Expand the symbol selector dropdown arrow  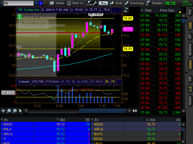(x=36, y=3)
